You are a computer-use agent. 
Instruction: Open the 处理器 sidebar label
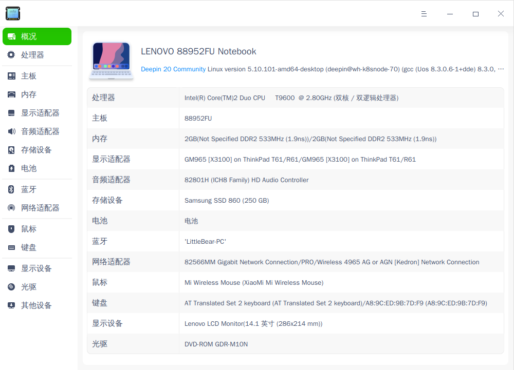32,54
